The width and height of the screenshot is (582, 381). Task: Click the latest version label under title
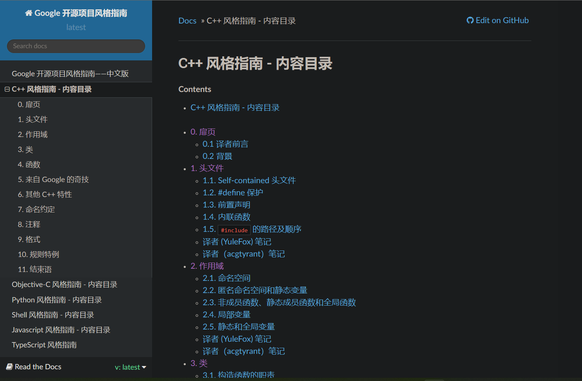pos(76,27)
